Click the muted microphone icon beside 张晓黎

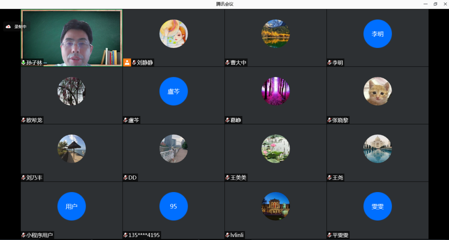(329, 120)
